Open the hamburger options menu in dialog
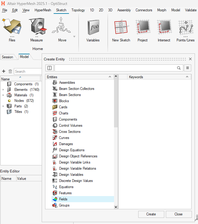This screenshot has height=224, width=198. [x=188, y=68]
